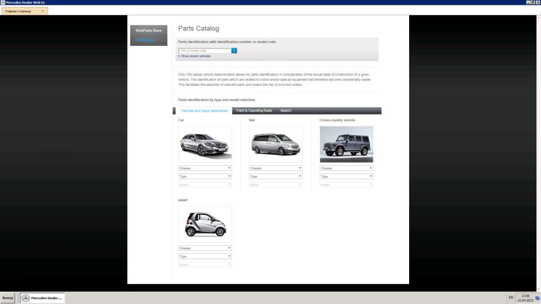Open Type dropdown under Cross-country vehicle
Viewport: 541px width, 304px height.
(x=346, y=176)
